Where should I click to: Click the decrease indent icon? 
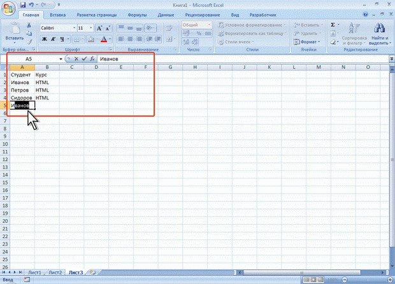[149, 39]
